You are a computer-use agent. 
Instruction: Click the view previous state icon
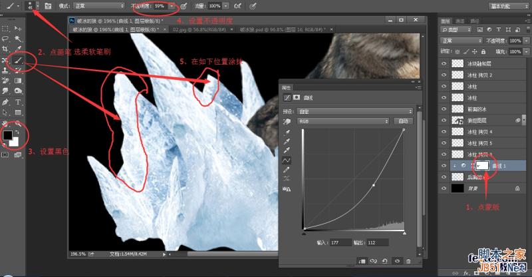(374, 261)
